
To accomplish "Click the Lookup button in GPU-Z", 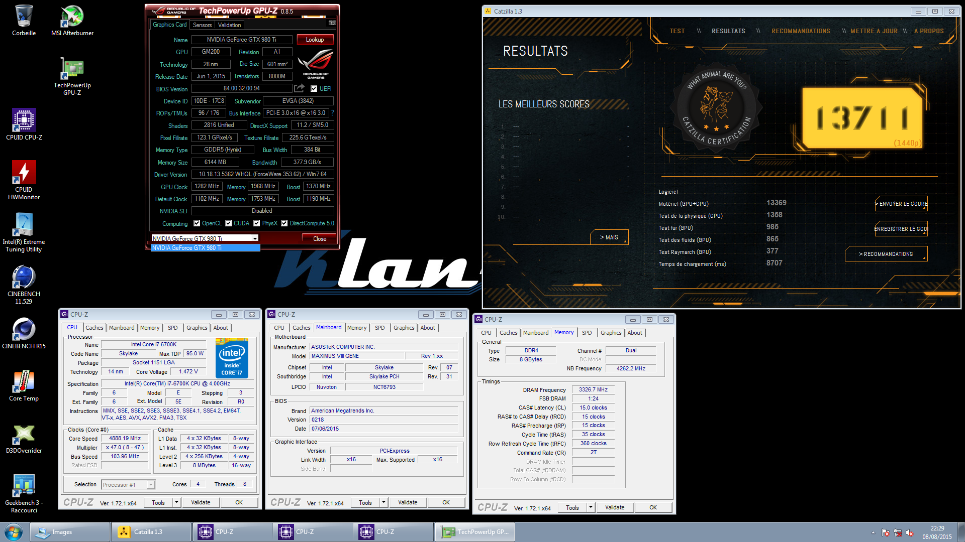I will [315, 40].
